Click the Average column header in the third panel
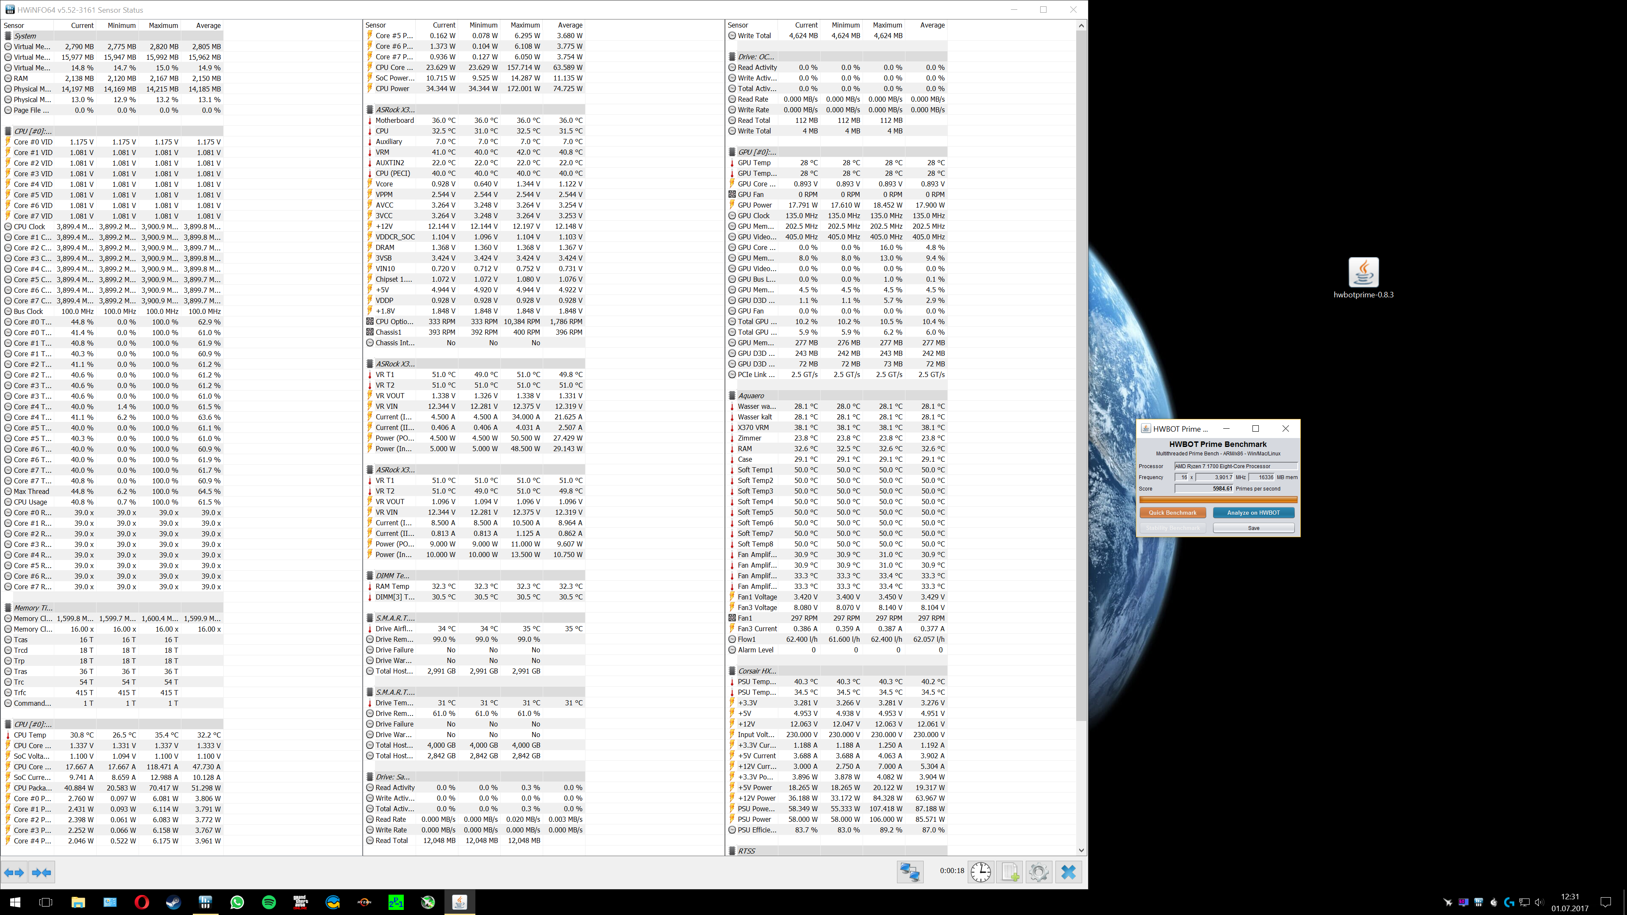The height and width of the screenshot is (915, 1627). coord(932,25)
